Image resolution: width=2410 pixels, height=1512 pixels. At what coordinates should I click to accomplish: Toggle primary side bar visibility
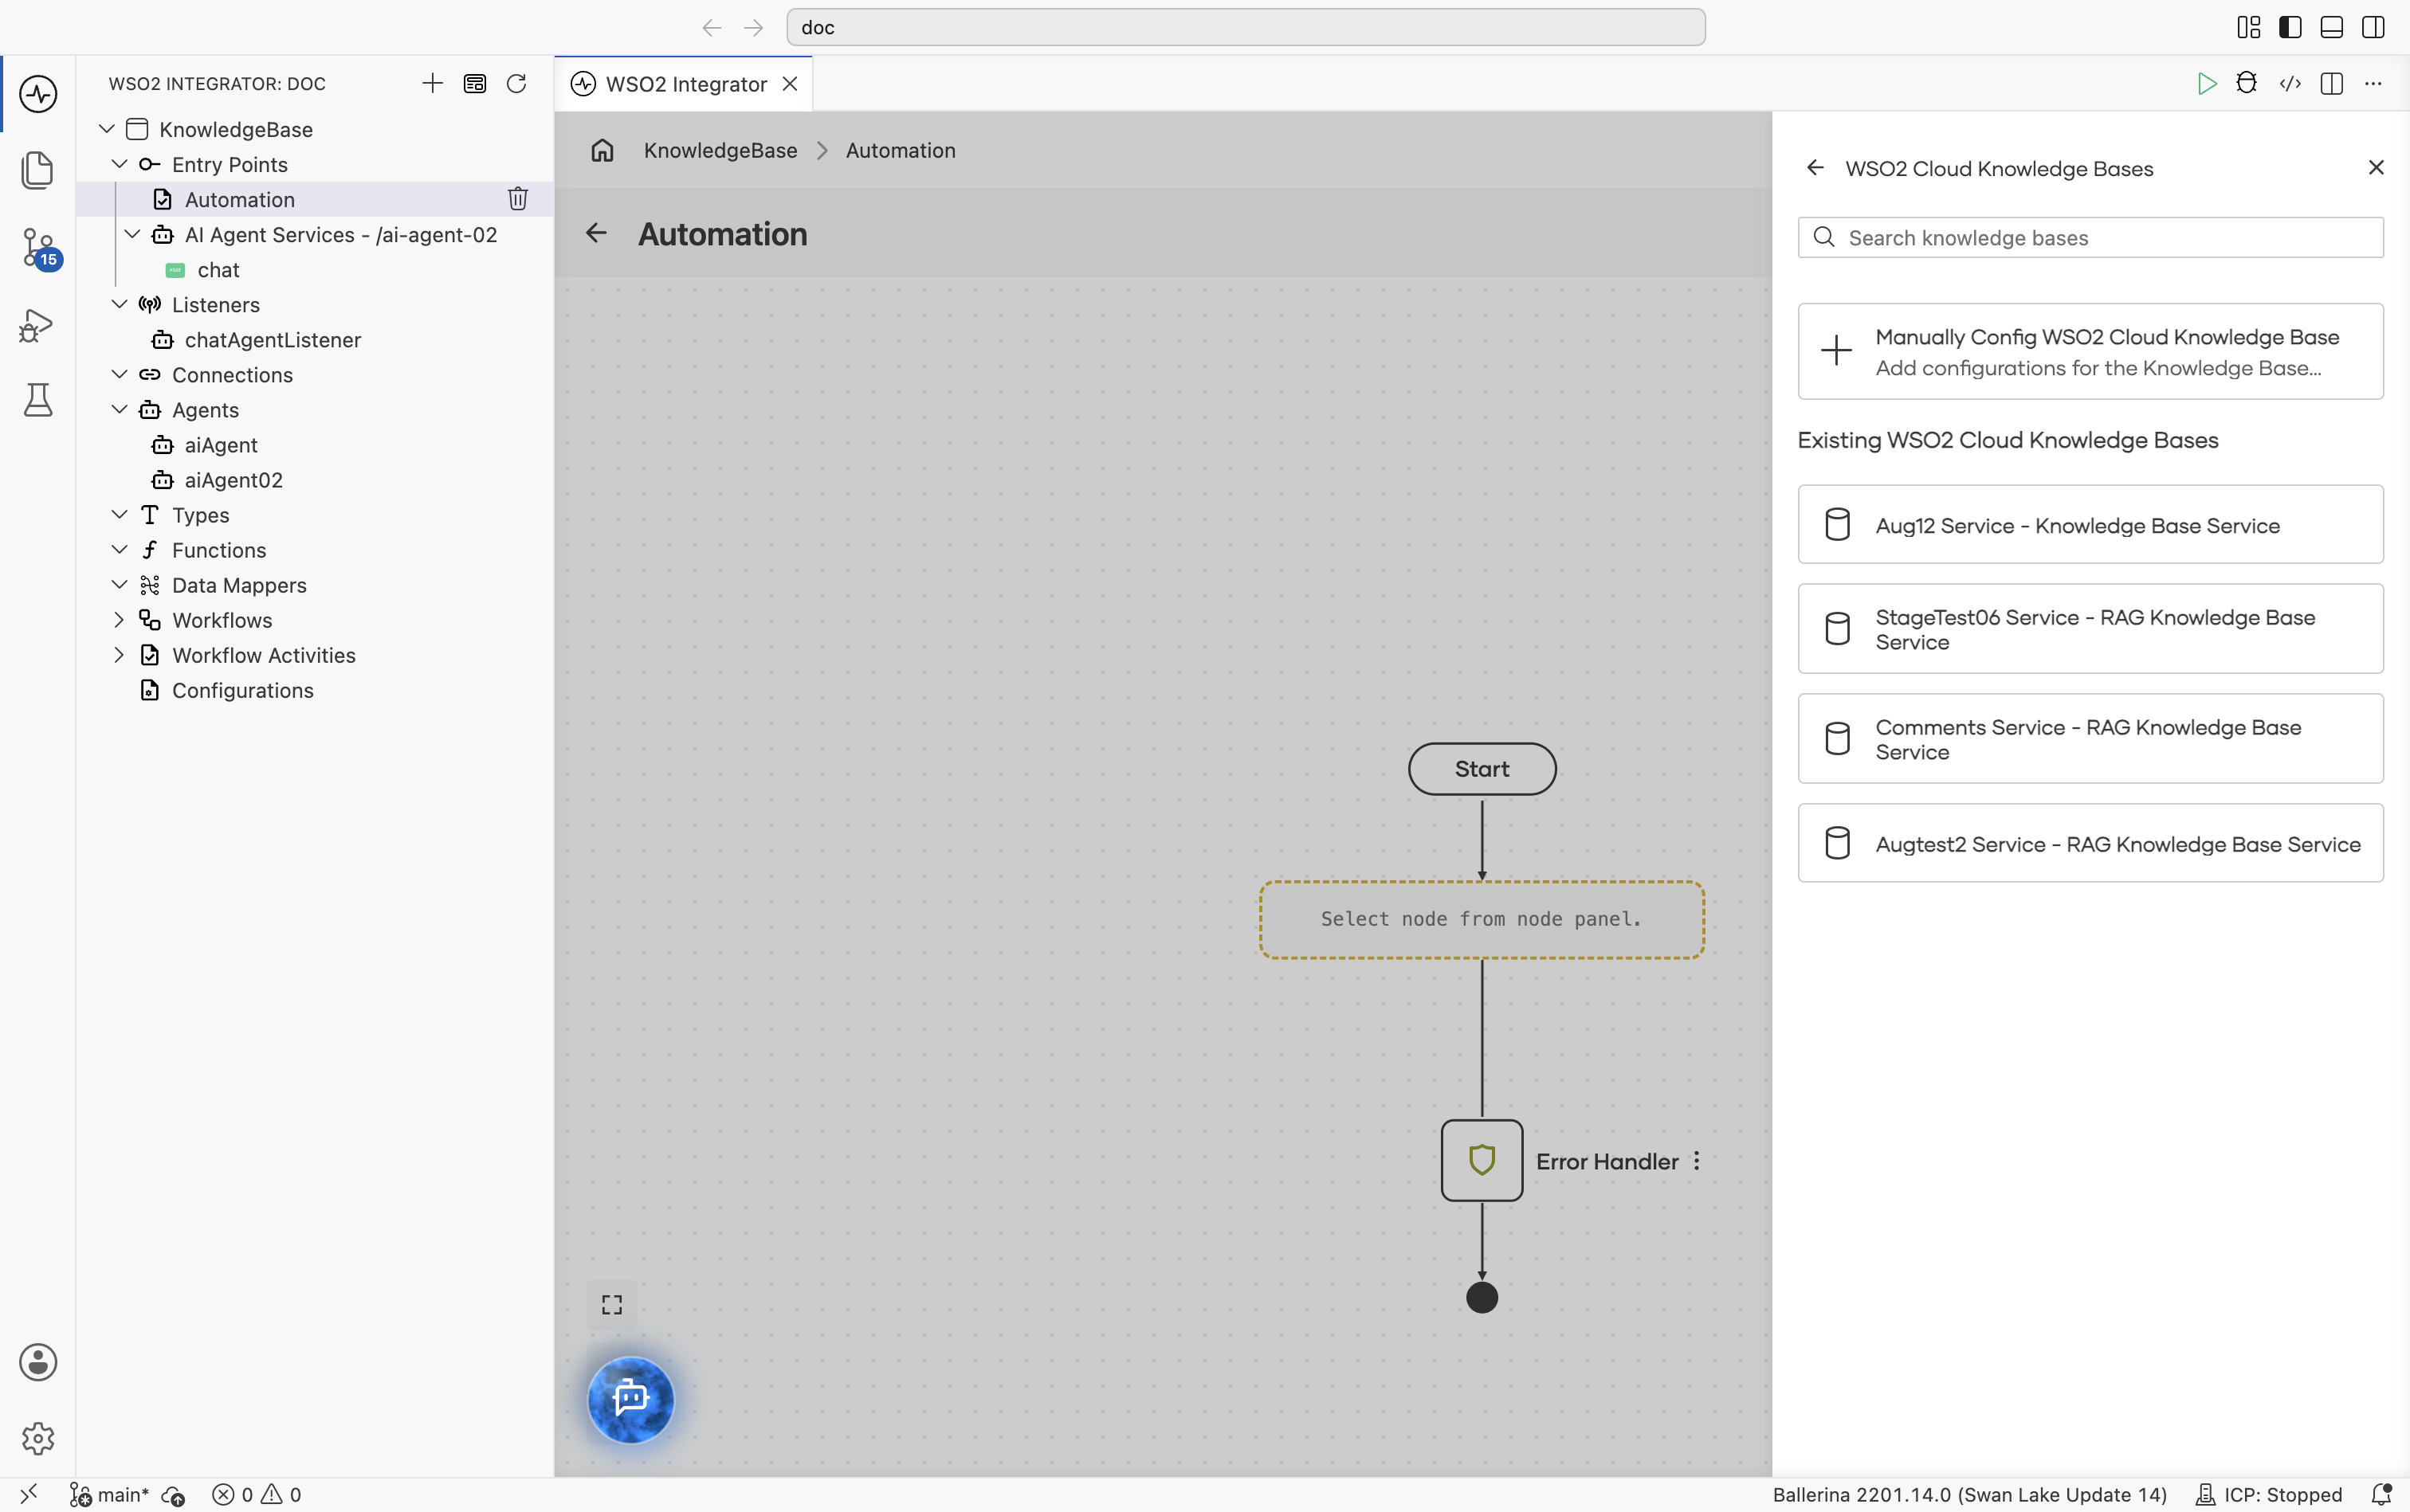click(2290, 27)
